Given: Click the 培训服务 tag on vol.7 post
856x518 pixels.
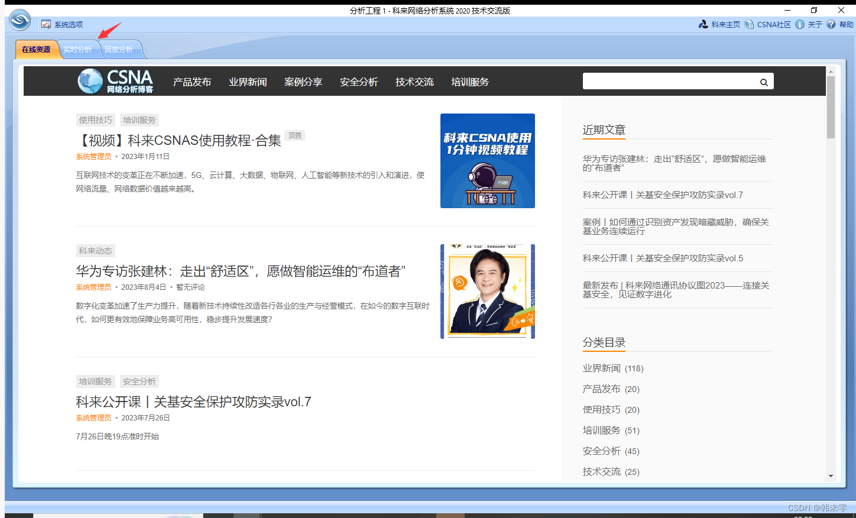Looking at the screenshot, I should (95, 381).
